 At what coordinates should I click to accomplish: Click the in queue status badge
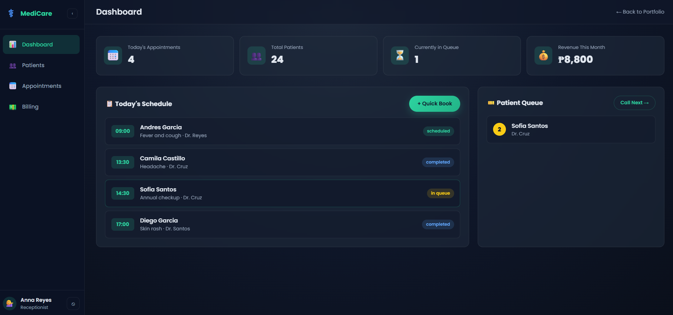(441, 193)
